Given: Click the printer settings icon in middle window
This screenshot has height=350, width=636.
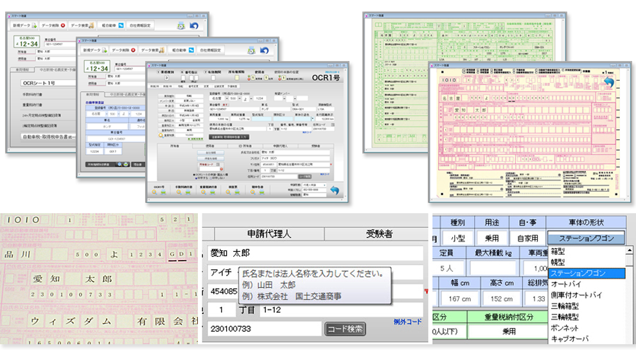Looking at the screenshot, I should tap(251, 50).
